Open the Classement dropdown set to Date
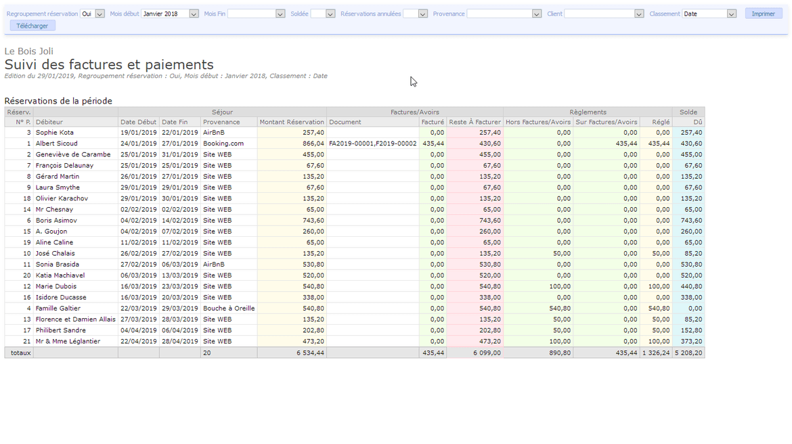Screen dimensions: 792x444 point(731,14)
